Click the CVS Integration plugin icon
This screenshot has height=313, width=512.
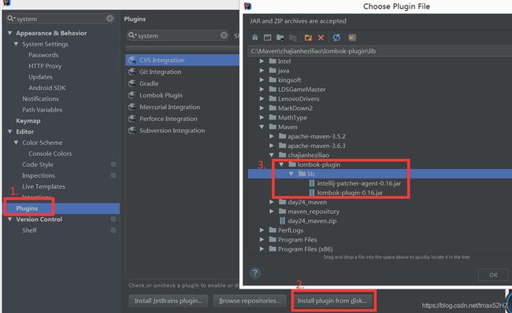click(132, 60)
